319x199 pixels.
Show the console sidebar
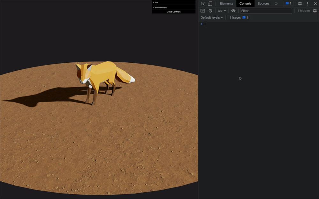pos(203,11)
